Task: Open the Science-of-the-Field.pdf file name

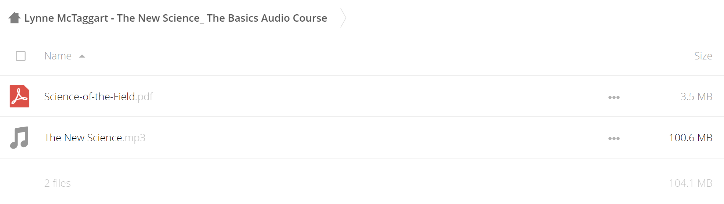Action: 98,96
